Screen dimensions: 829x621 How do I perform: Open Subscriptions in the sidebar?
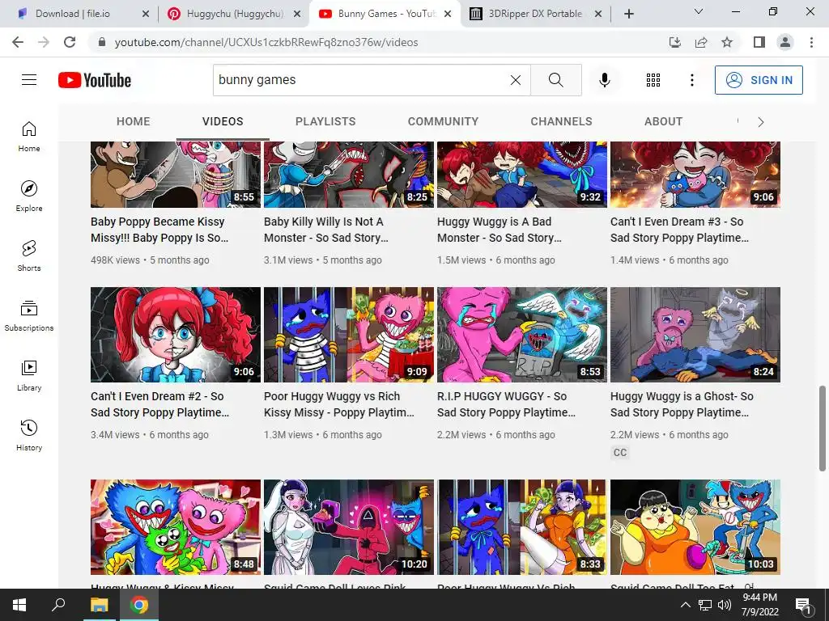tap(29, 316)
